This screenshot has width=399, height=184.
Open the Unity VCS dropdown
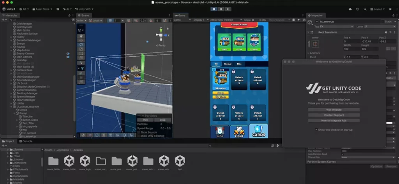(x=84, y=9)
